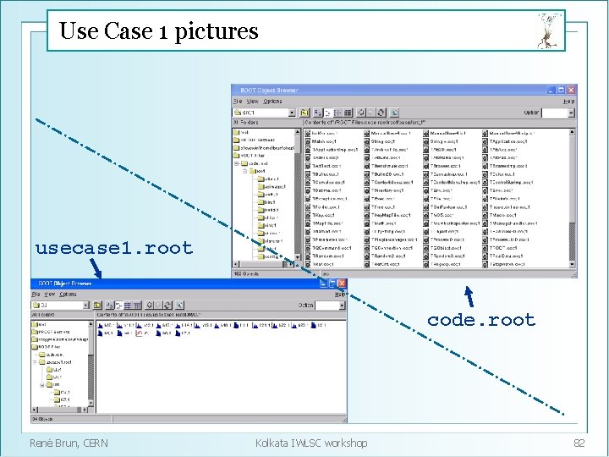The image size is (609, 457).
Task: Click scroll-down arrow of code.root contents scrollbar
Action: click(x=572, y=264)
